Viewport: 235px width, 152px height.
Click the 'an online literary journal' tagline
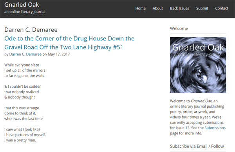point(25,12)
